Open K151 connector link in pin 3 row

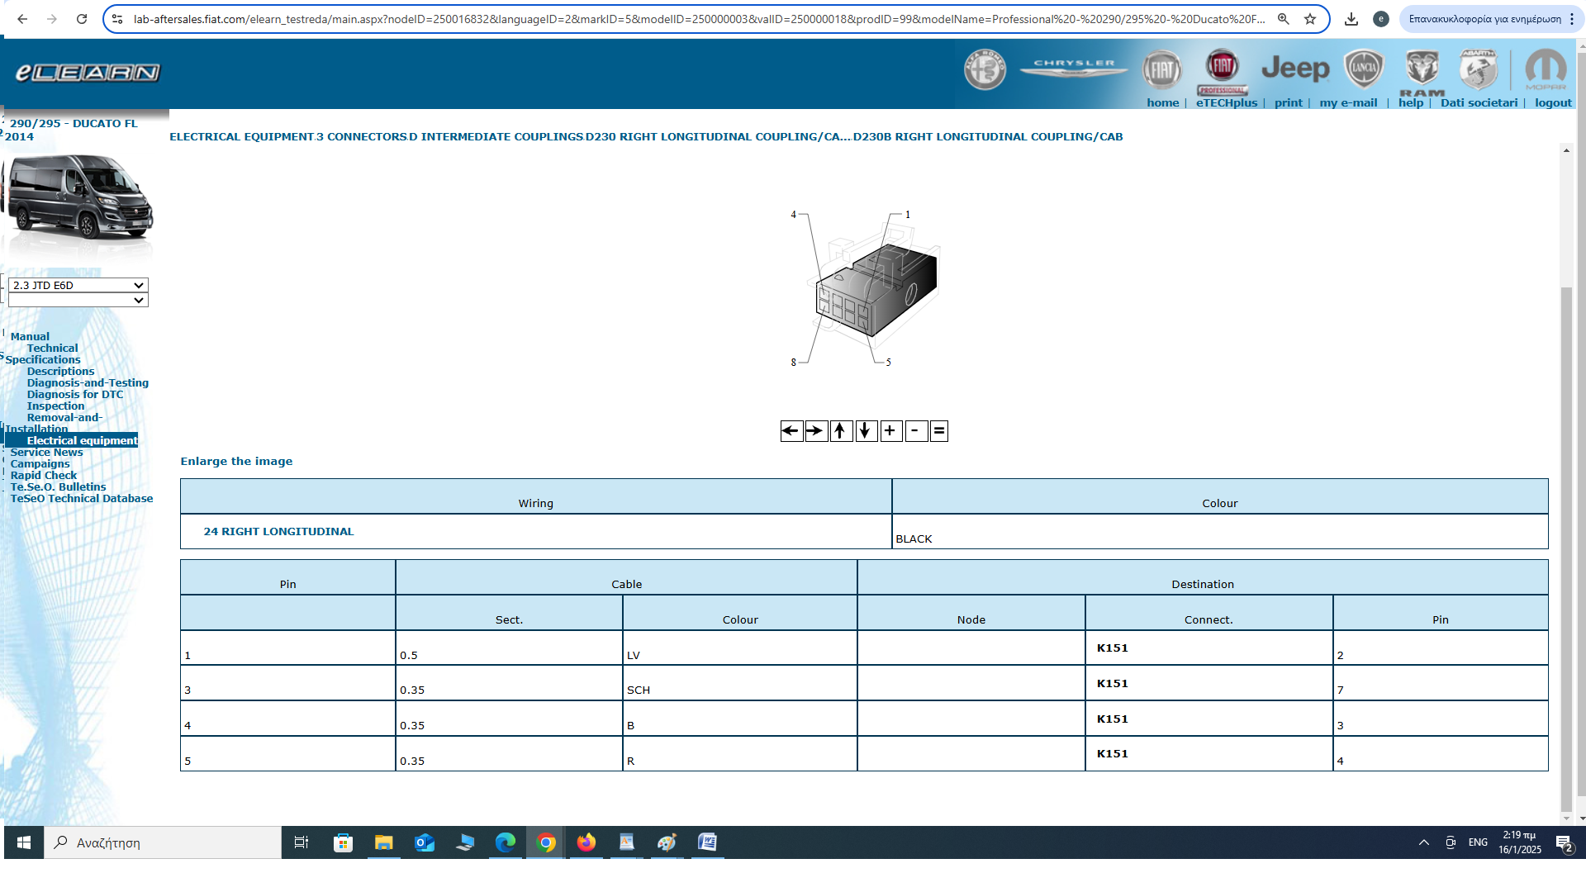(1113, 683)
